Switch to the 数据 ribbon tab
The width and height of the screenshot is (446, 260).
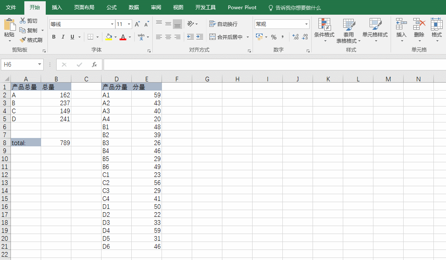pyautogui.click(x=133, y=7)
